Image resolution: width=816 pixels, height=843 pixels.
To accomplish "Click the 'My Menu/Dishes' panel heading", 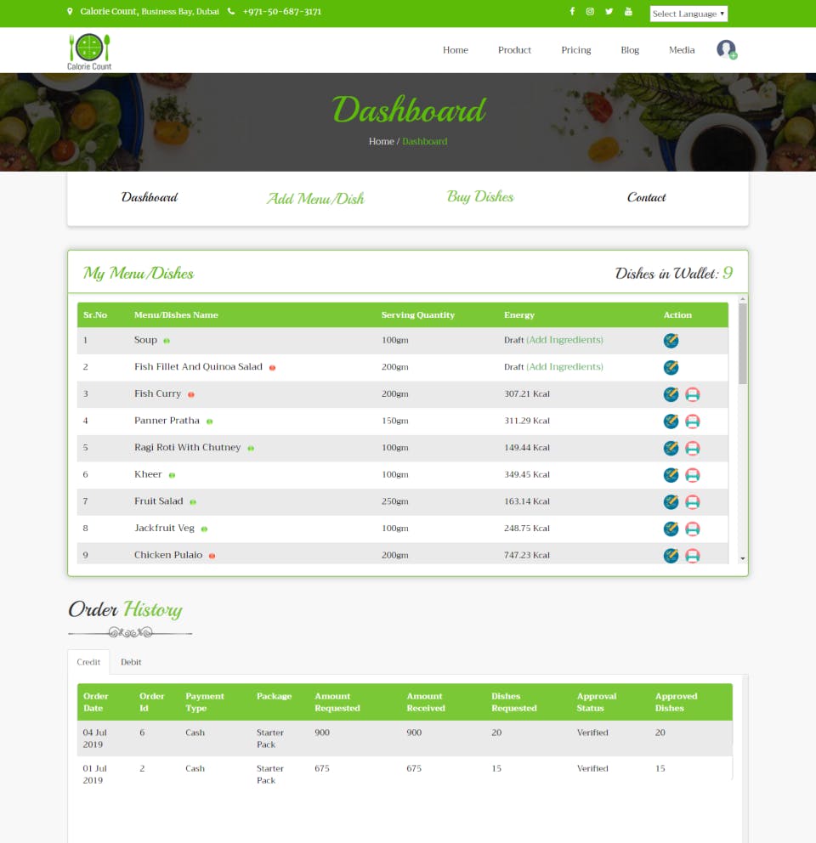I will pos(139,273).
